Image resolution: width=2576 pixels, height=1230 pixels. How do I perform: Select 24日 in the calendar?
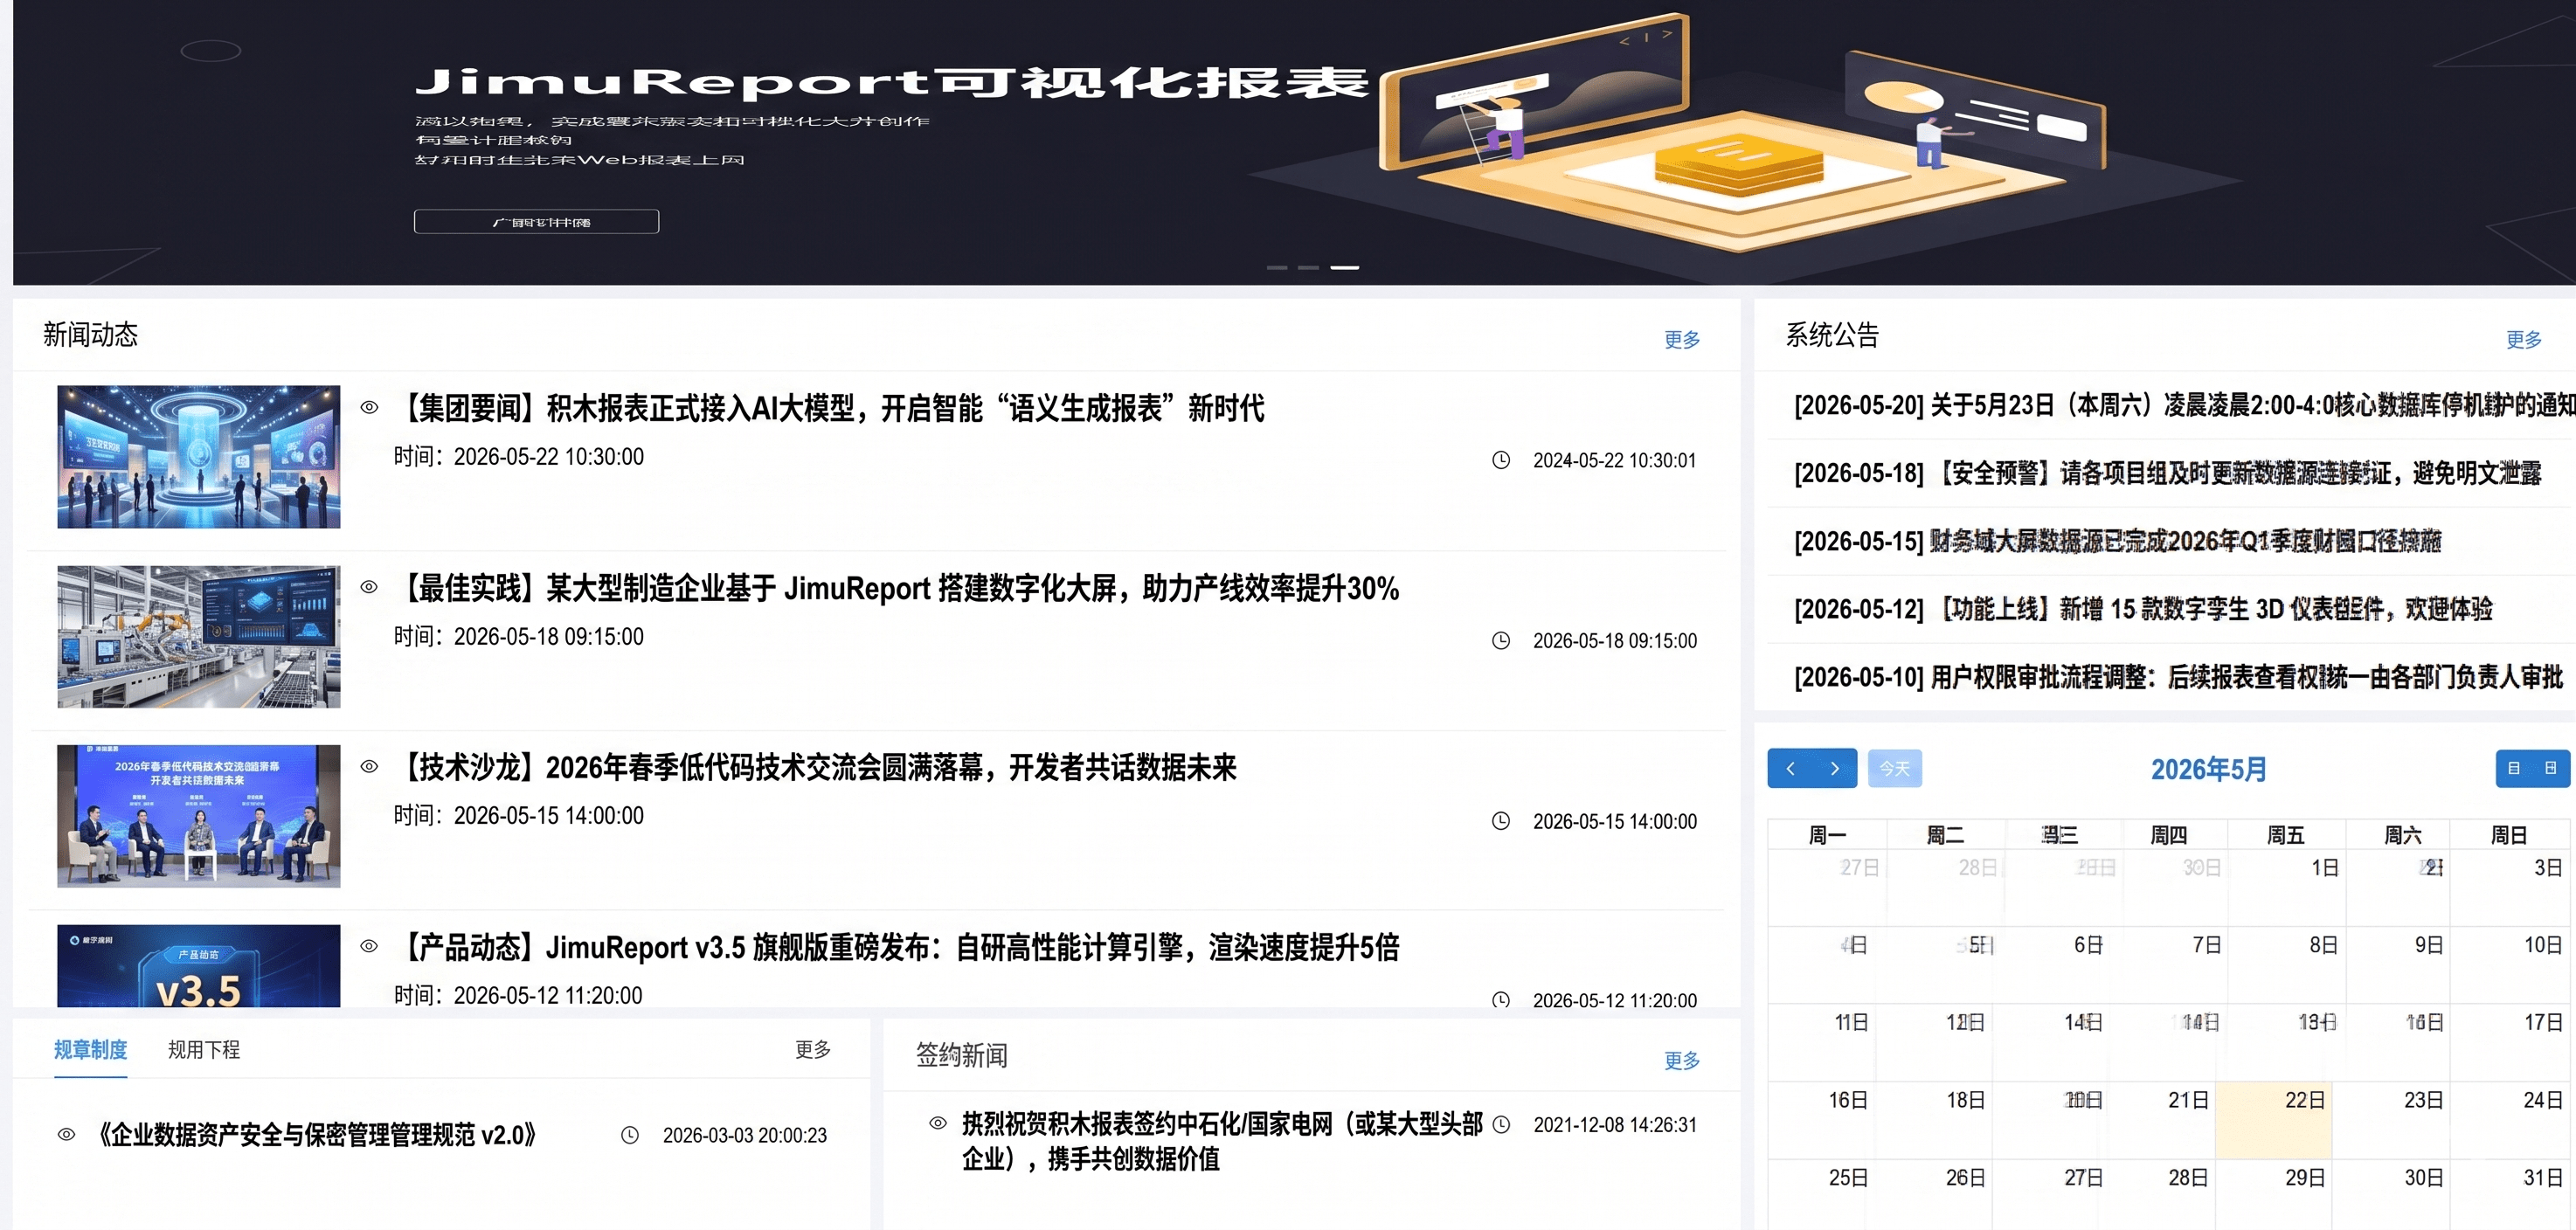(2511, 1120)
